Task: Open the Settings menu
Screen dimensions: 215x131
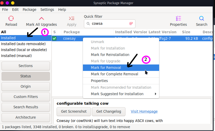Action: (x=47, y=10)
